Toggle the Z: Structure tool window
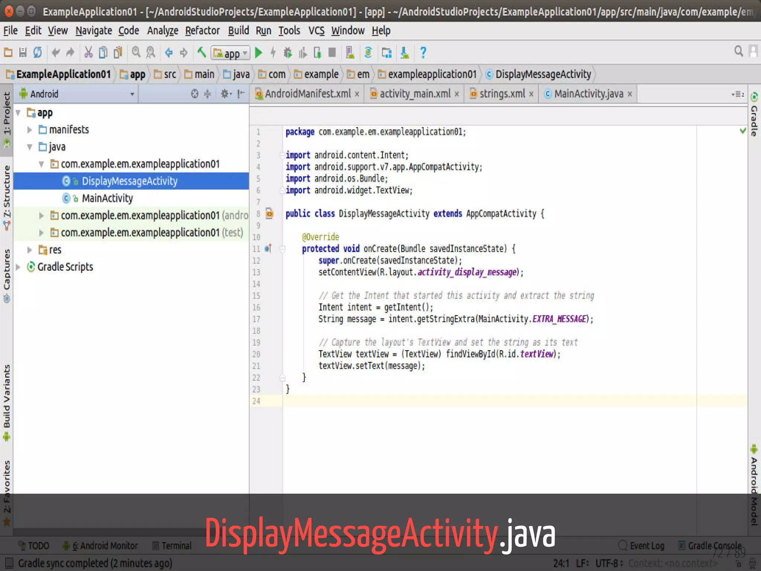This screenshot has width=761, height=571. click(7, 198)
